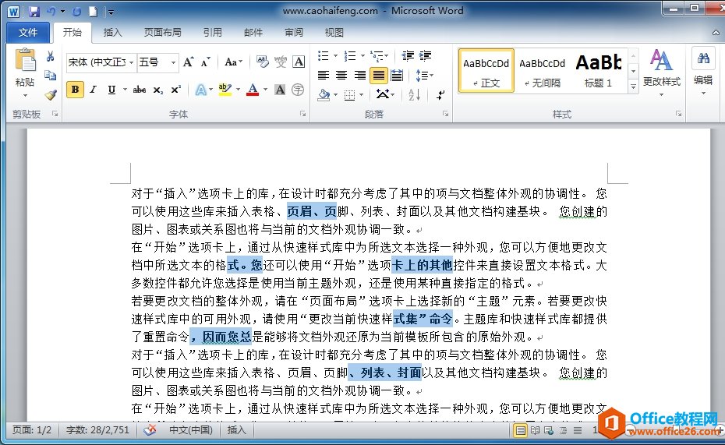Expand Change Case Aa menu
The image size is (725, 445).
234,62
